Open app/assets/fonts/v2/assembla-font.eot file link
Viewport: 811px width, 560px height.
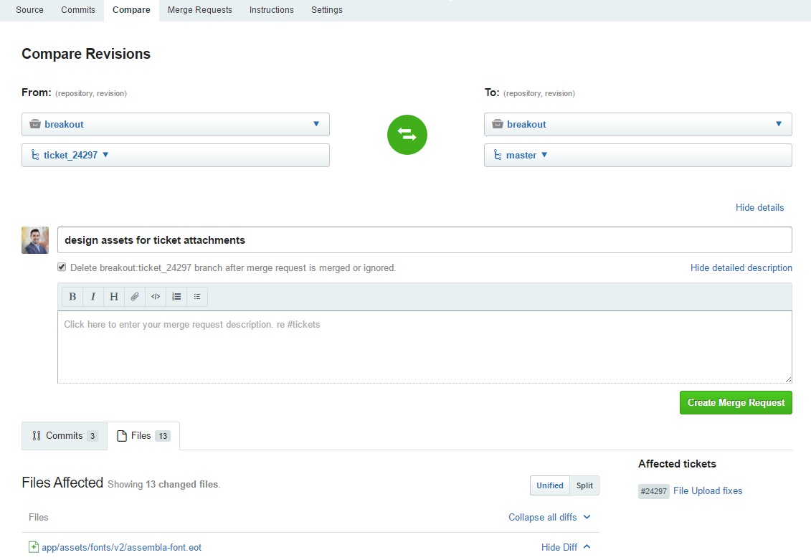[122, 547]
